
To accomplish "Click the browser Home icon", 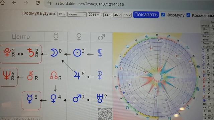I will [2, 3].
